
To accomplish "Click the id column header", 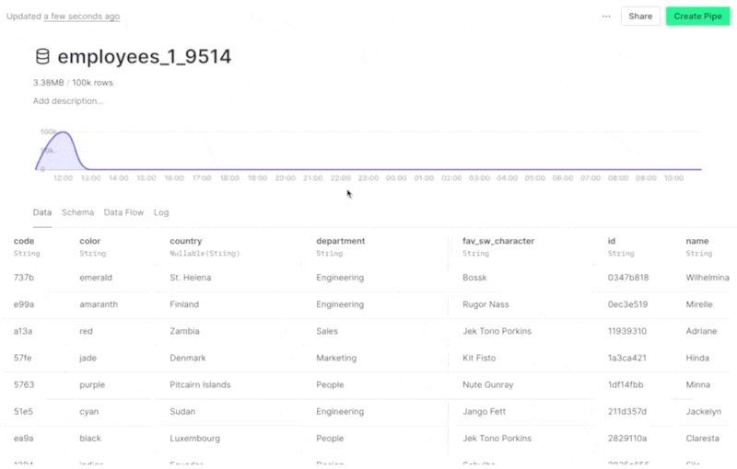I will [x=612, y=241].
